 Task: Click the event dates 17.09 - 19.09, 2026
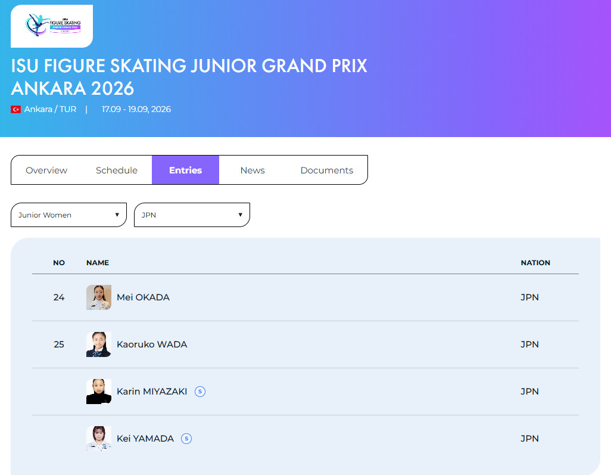coord(136,109)
